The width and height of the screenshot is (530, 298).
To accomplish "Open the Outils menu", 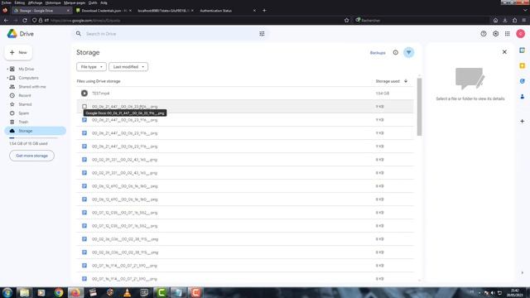I will (93, 2).
